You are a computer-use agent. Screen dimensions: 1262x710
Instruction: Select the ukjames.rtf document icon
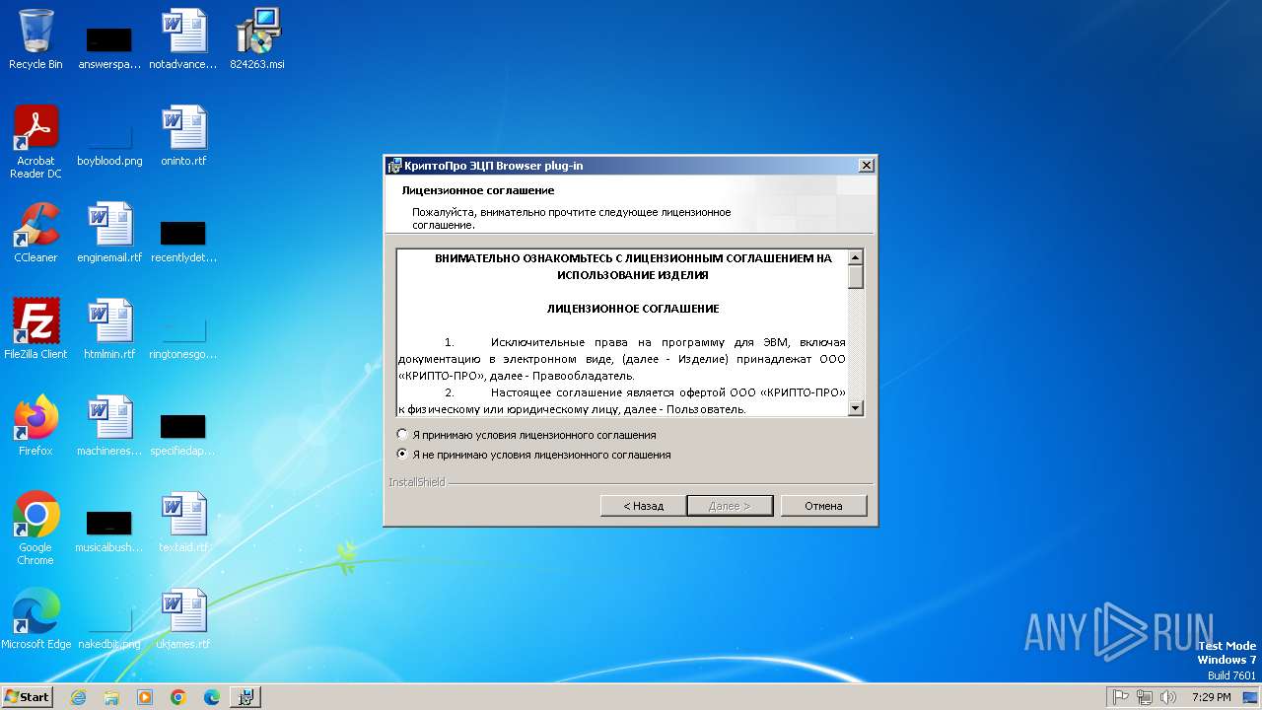click(183, 619)
